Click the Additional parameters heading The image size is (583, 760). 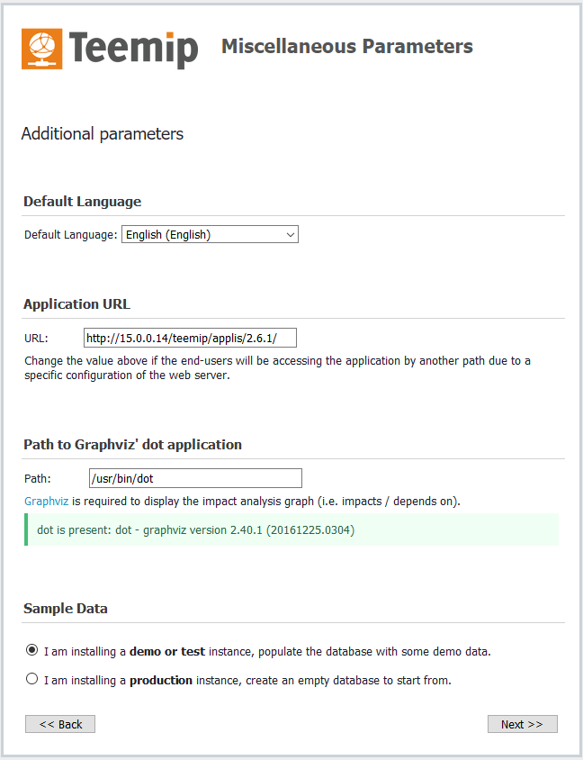pos(102,134)
